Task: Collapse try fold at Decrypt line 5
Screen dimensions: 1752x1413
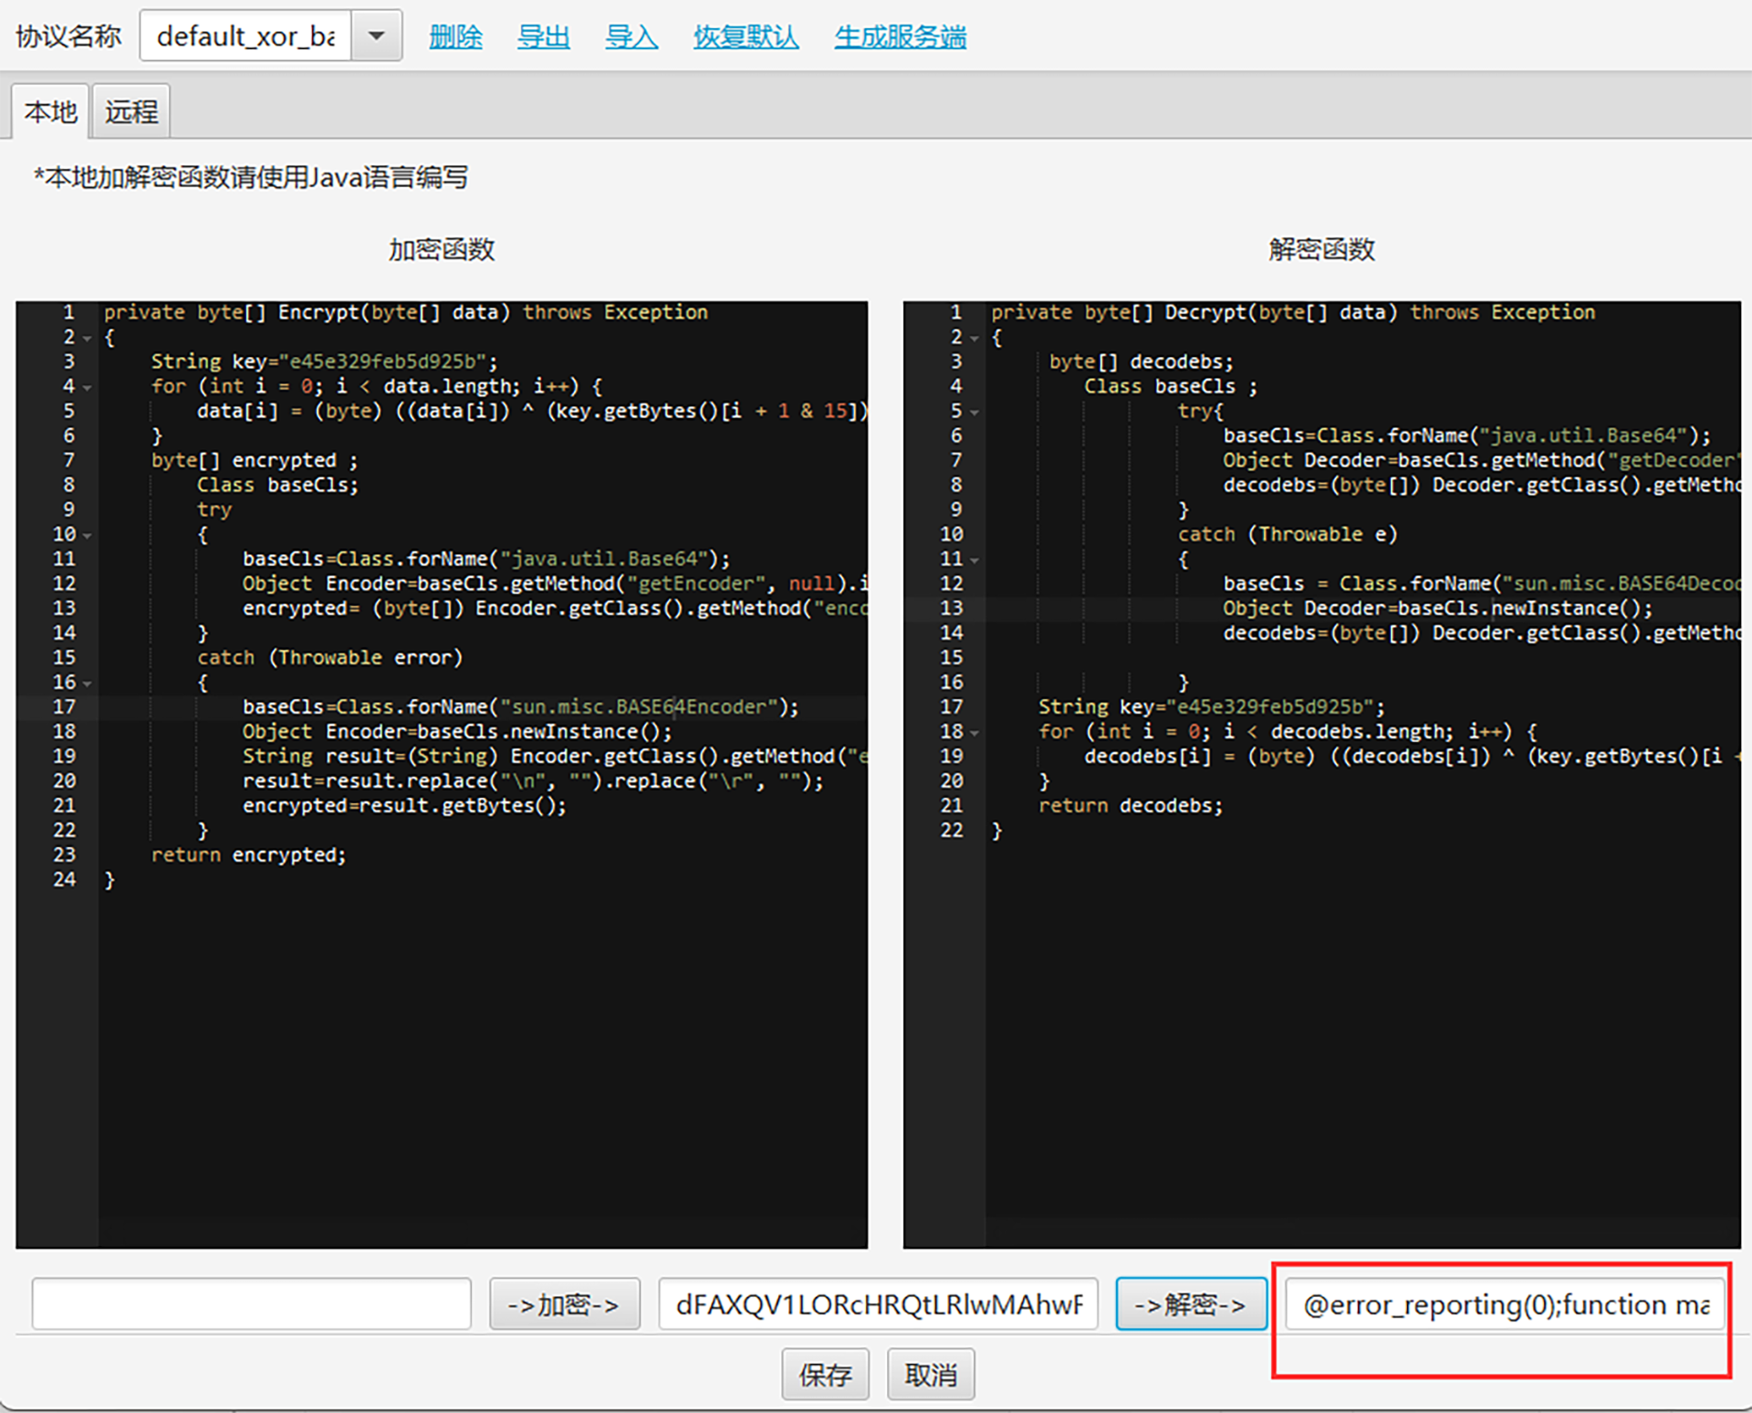Action: click(975, 413)
